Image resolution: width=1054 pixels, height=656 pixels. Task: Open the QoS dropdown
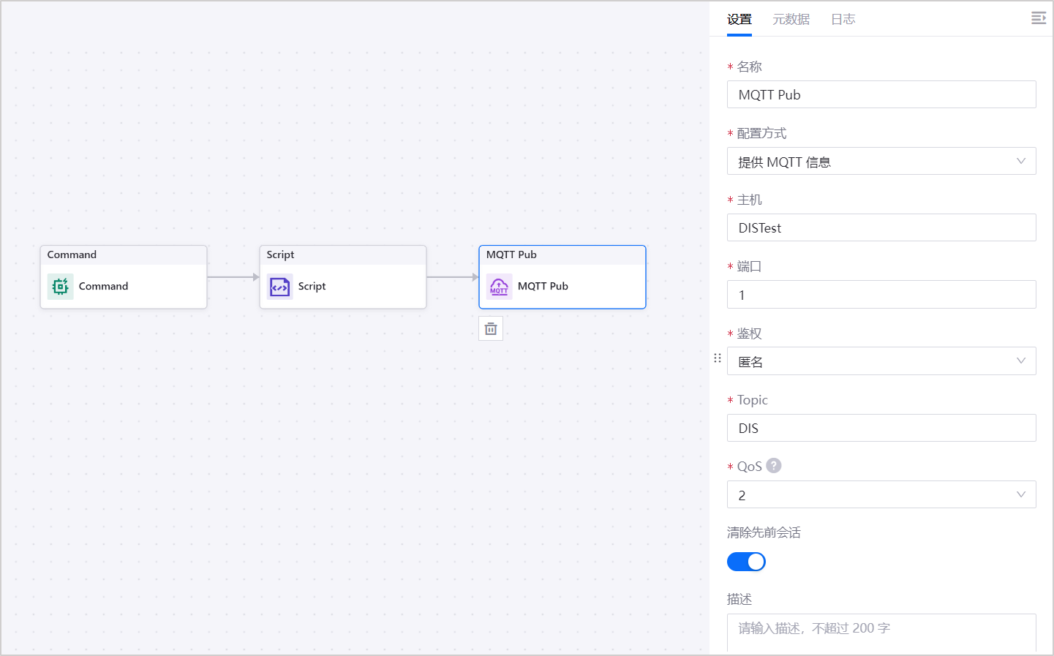[881, 495]
